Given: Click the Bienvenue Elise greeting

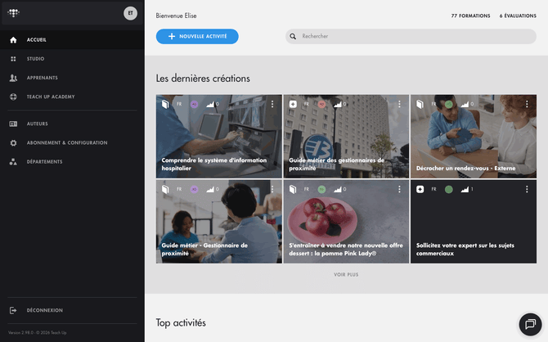Looking at the screenshot, I should pyautogui.click(x=176, y=16).
